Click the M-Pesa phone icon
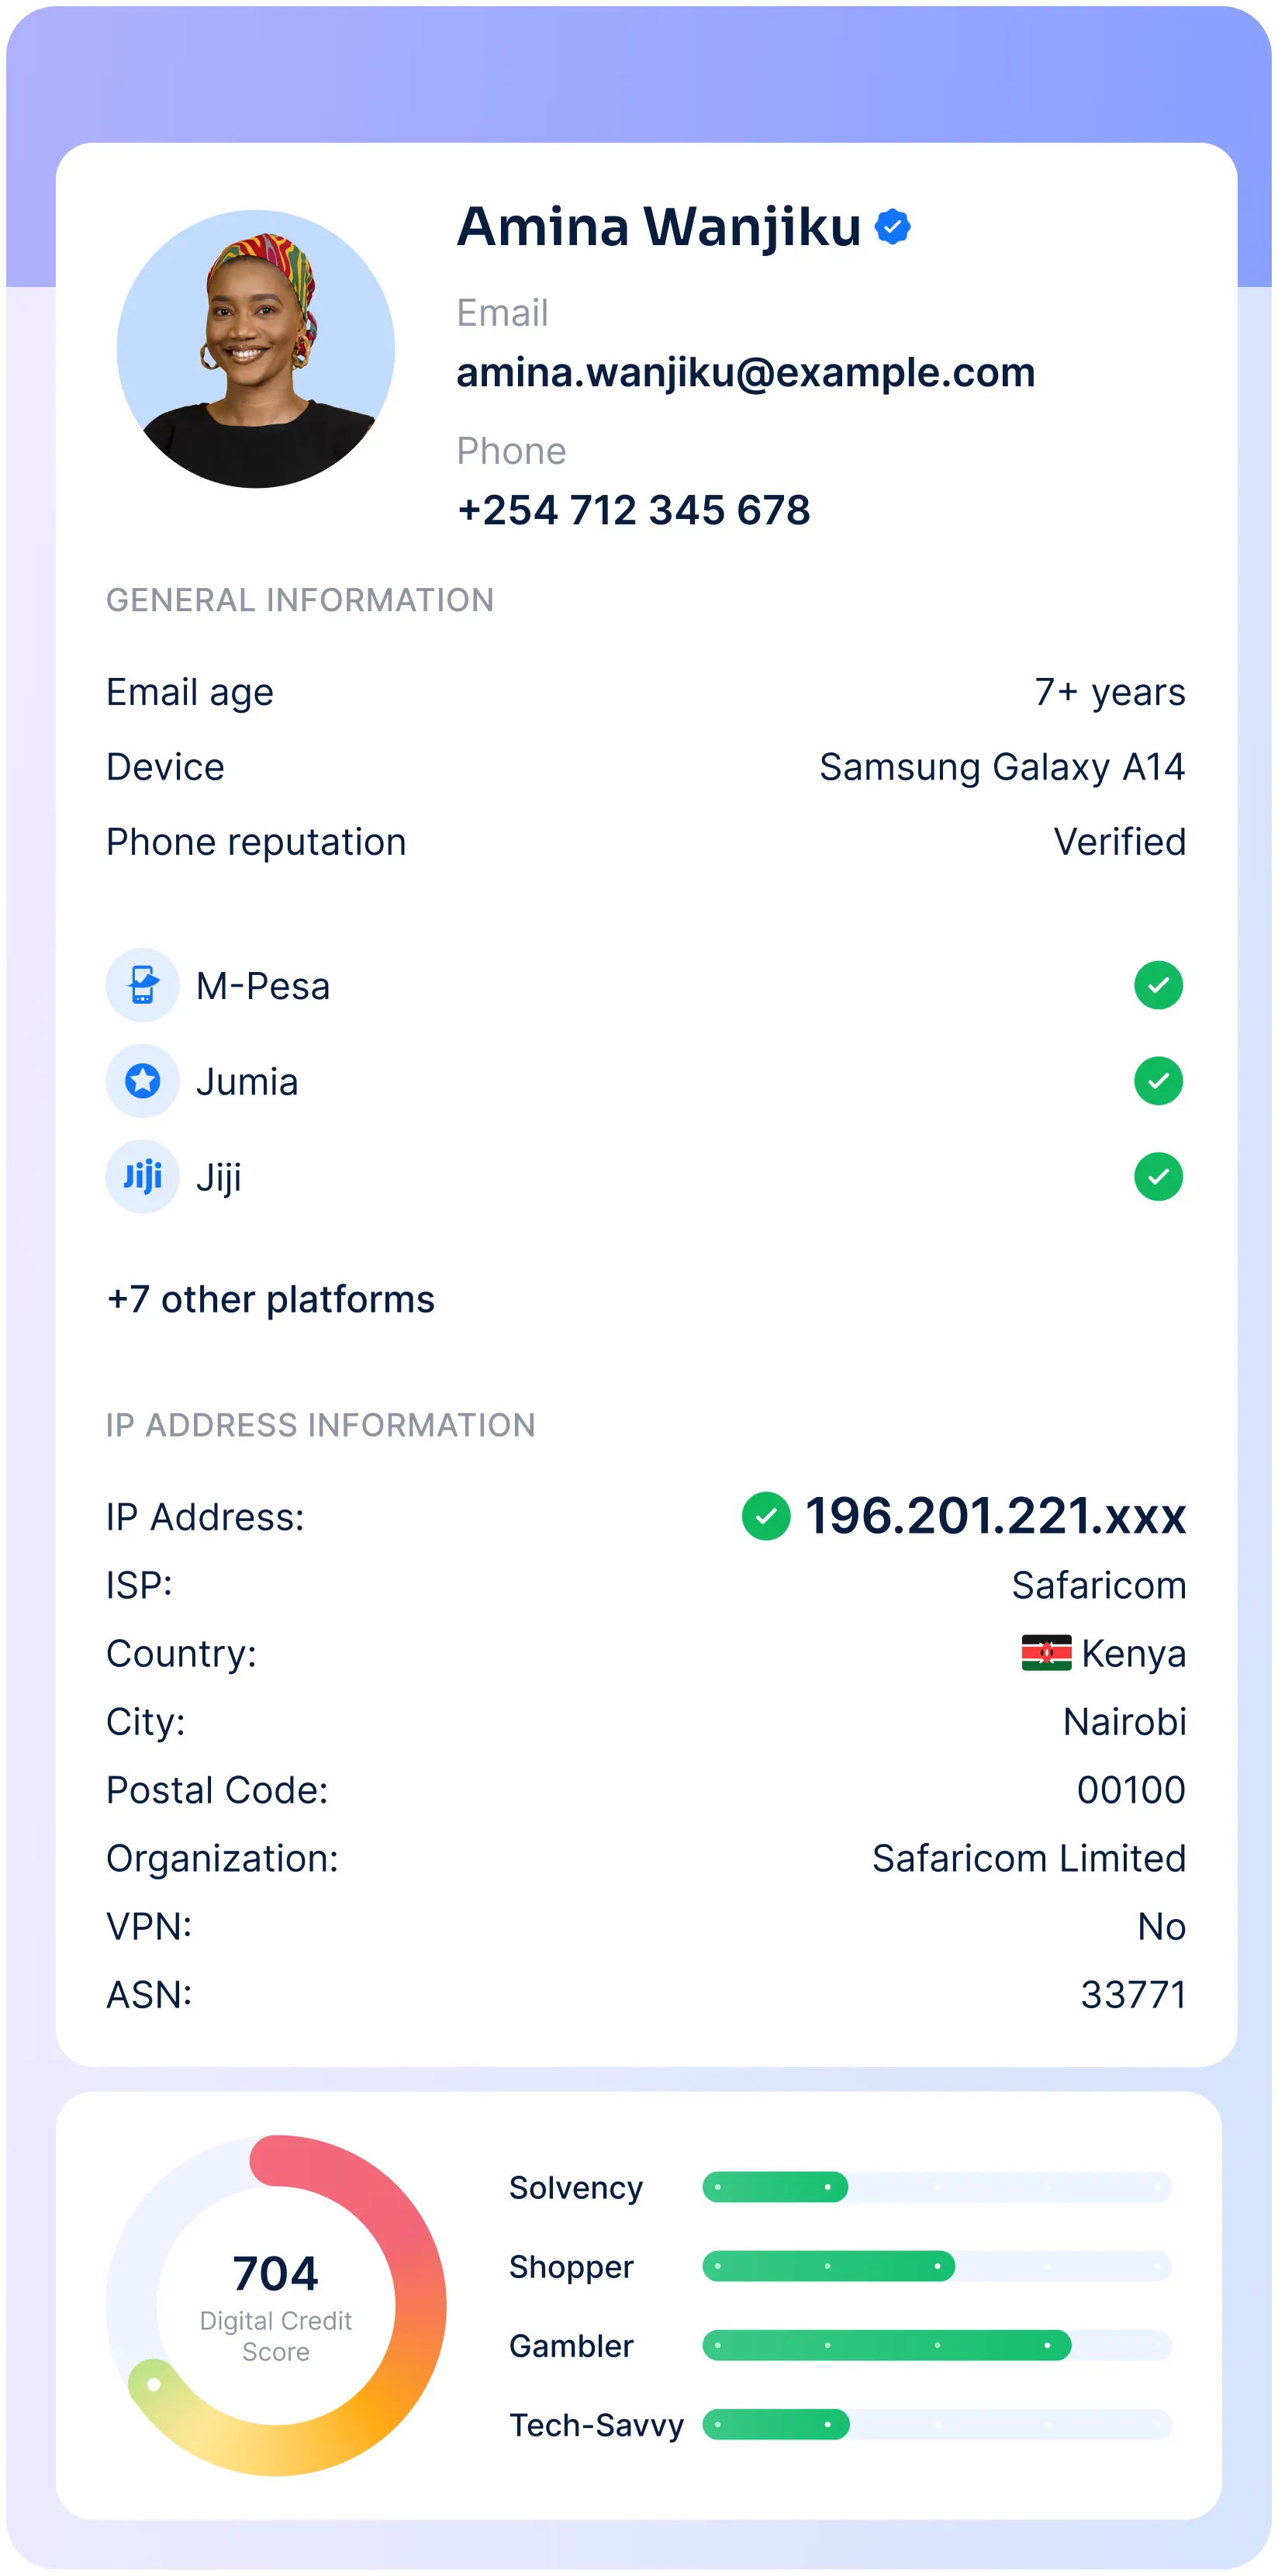Image resolution: width=1278 pixels, height=2576 pixels. click(143, 985)
